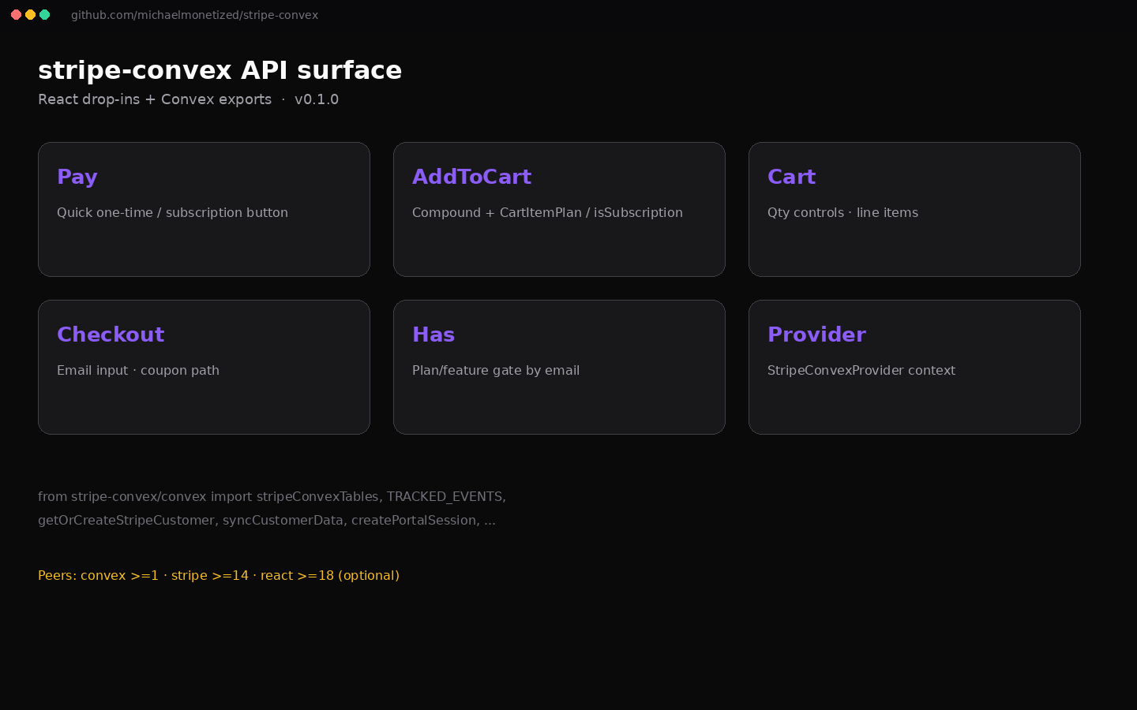
Task: Open the Checkout component card
Action: 204,367
